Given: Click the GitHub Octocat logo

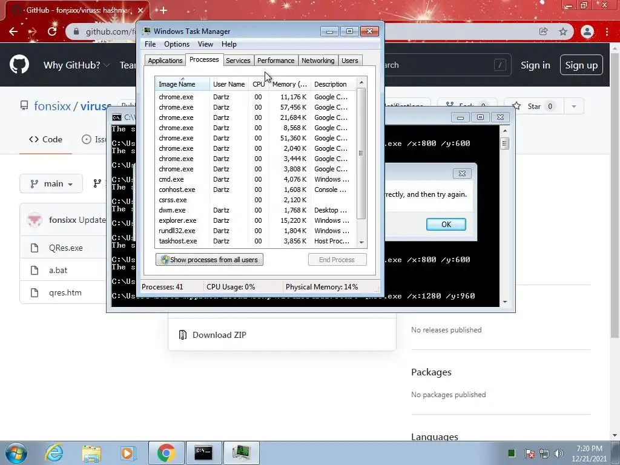Looking at the screenshot, I should (x=19, y=65).
